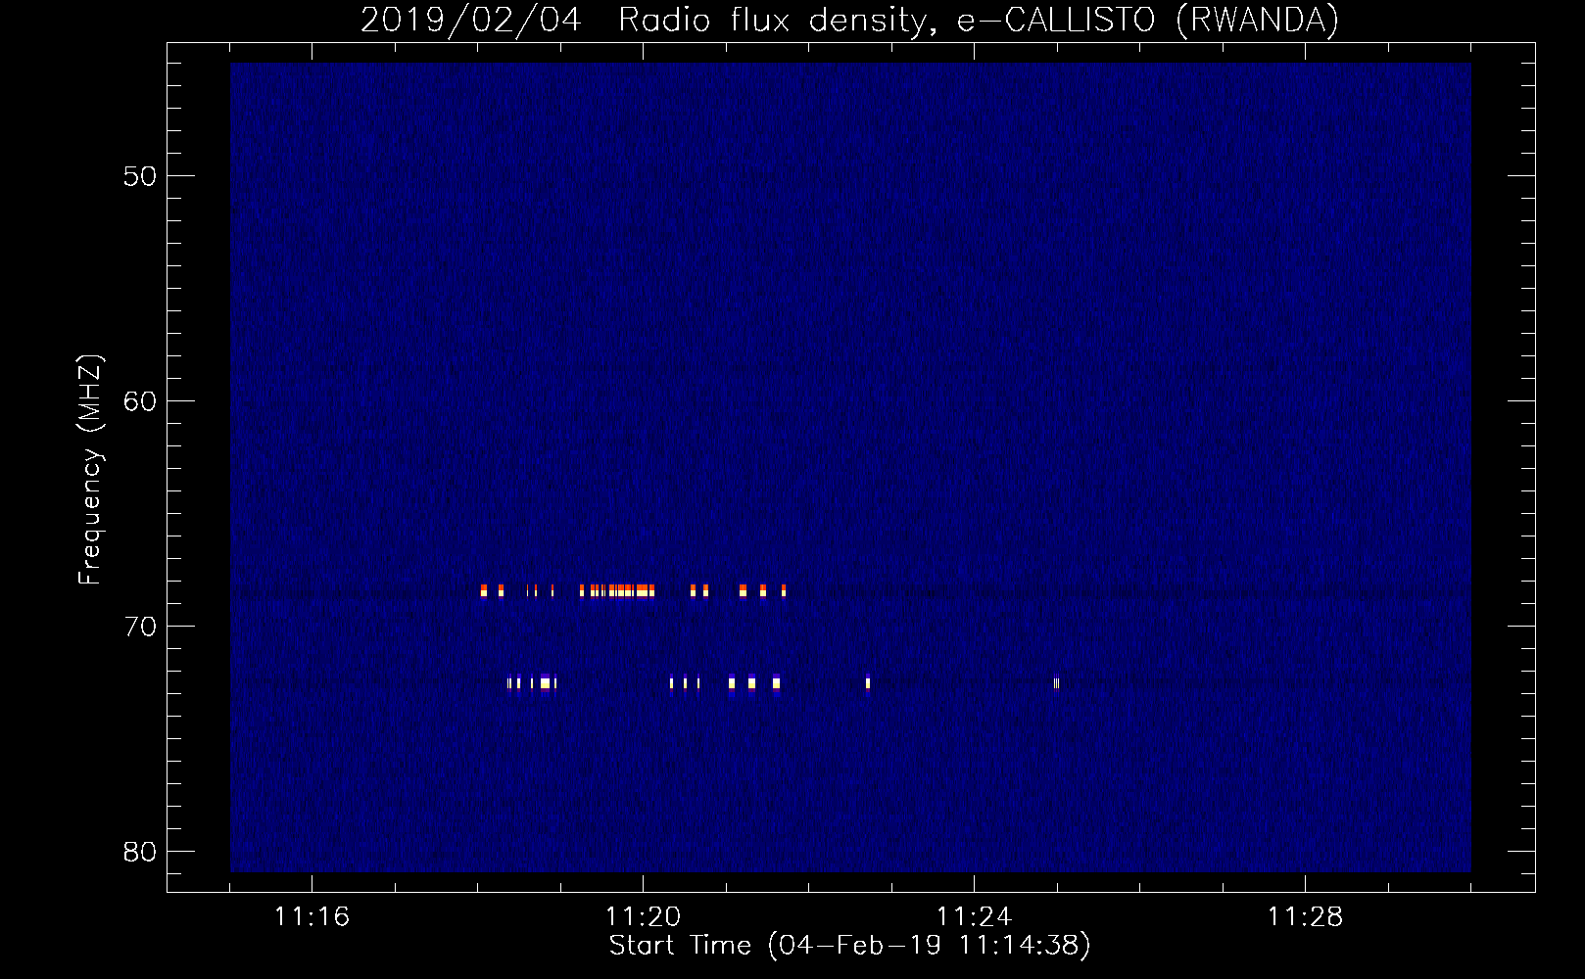
Task: Select the Frequency (MHZ) axis label
Action: pyautogui.click(x=89, y=470)
